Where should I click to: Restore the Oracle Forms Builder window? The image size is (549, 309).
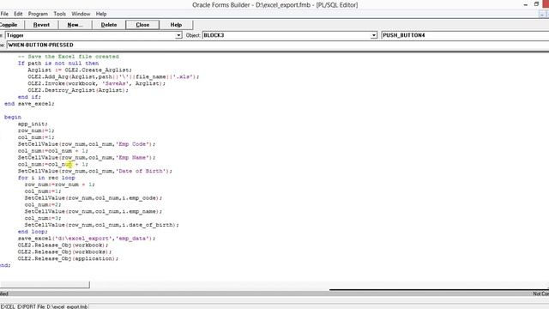tap(536, 4)
